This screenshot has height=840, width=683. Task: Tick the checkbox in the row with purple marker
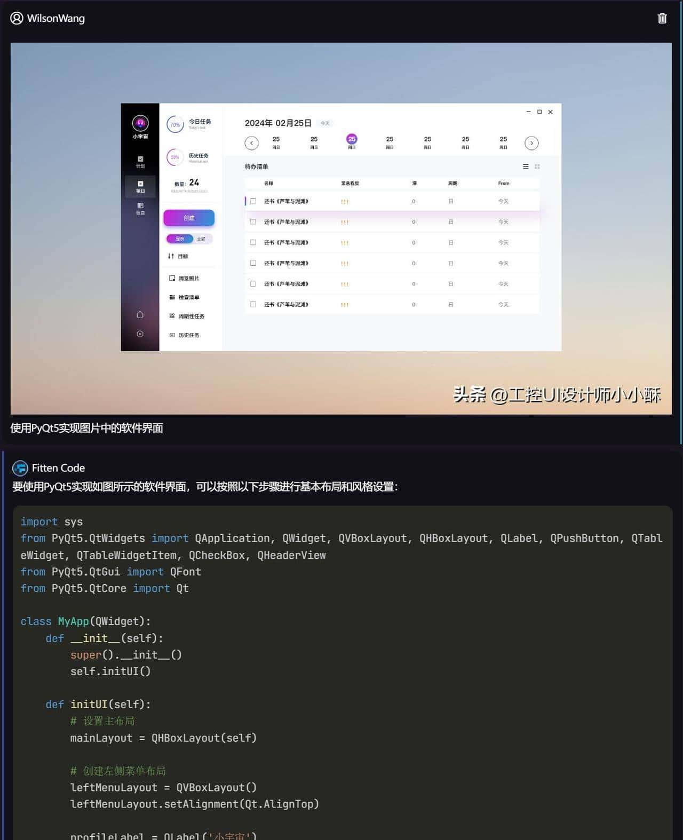pos(253,201)
